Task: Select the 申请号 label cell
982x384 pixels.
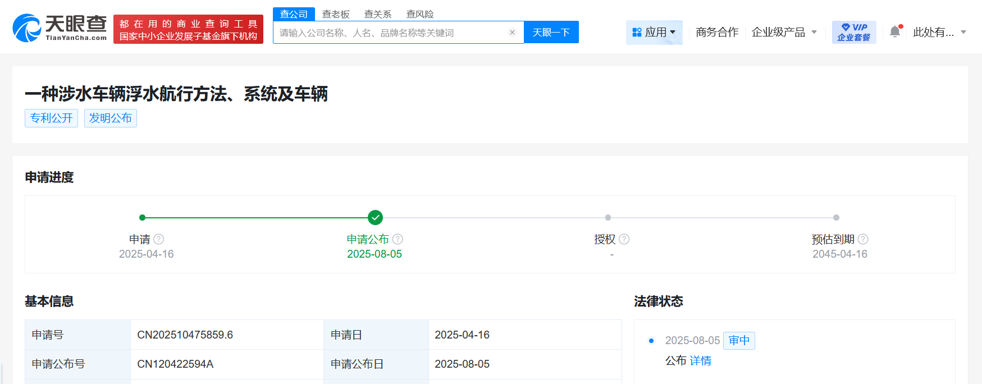Action: [x=78, y=335]
